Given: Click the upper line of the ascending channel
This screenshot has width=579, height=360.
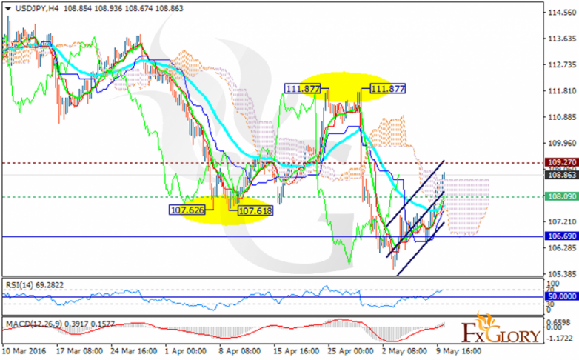Looking at the screenshot, I should pyautogui.click(x=415, y=193).
